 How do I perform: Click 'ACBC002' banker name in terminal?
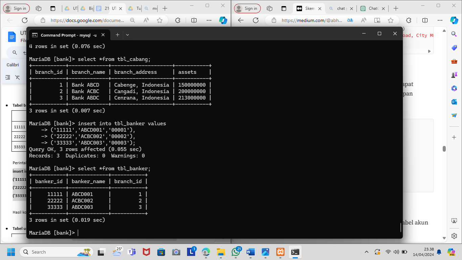tap(82, 201)
